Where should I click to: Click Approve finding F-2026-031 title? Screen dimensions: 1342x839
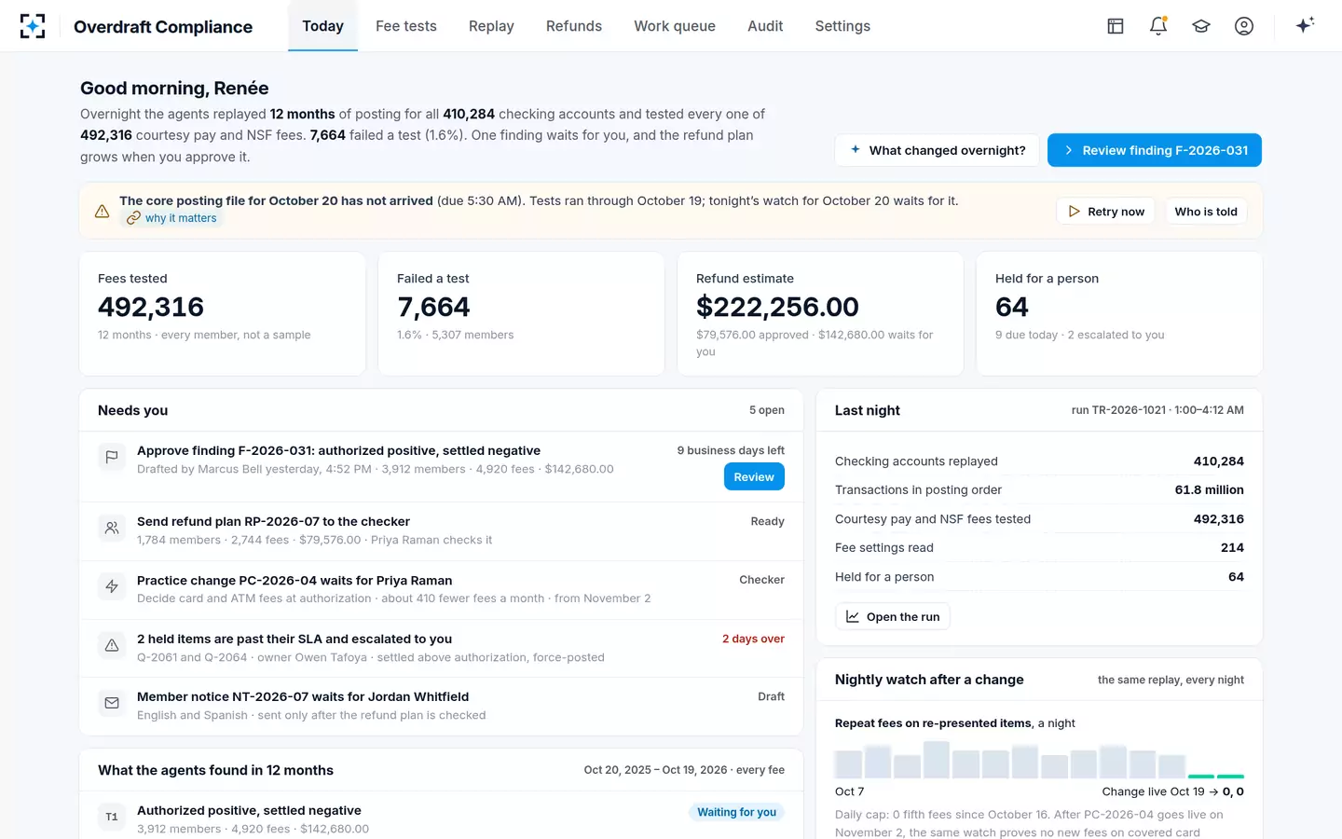pos(338,450)
